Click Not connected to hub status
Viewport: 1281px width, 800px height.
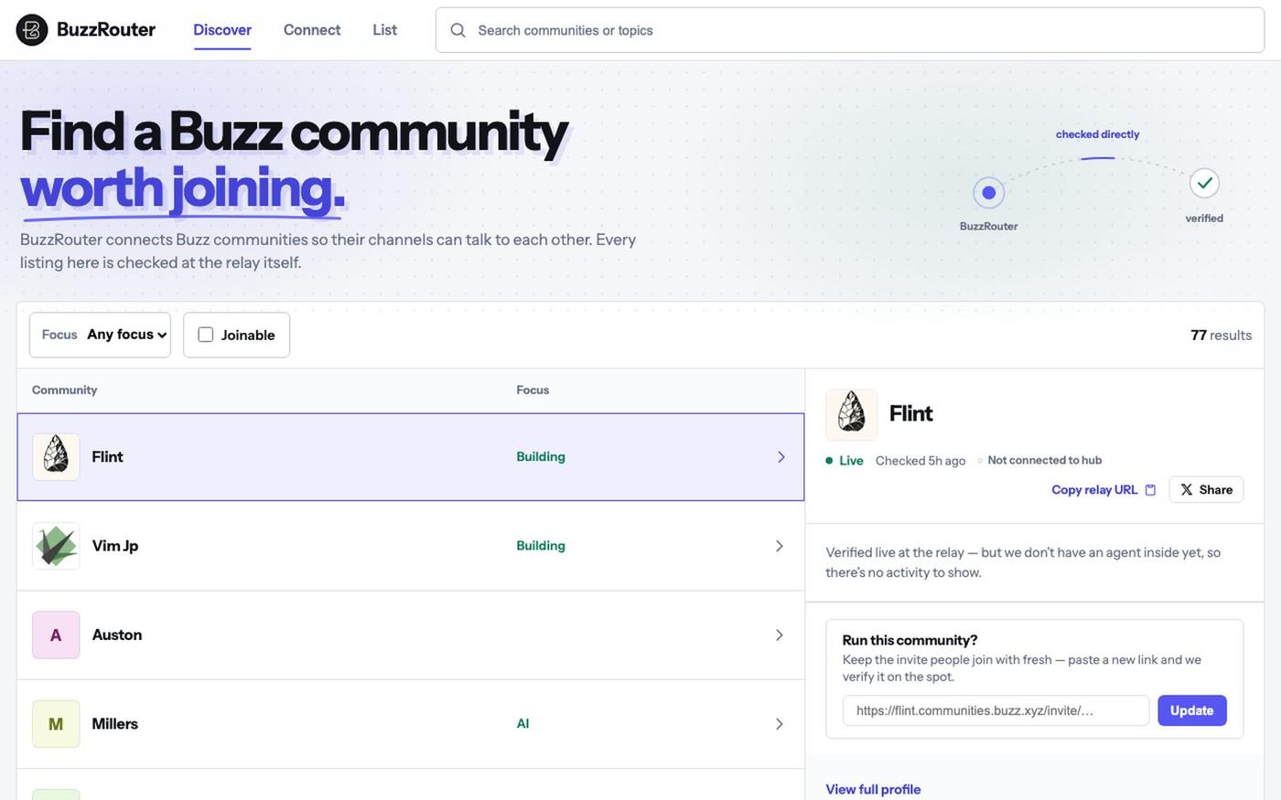point(1044,460)
